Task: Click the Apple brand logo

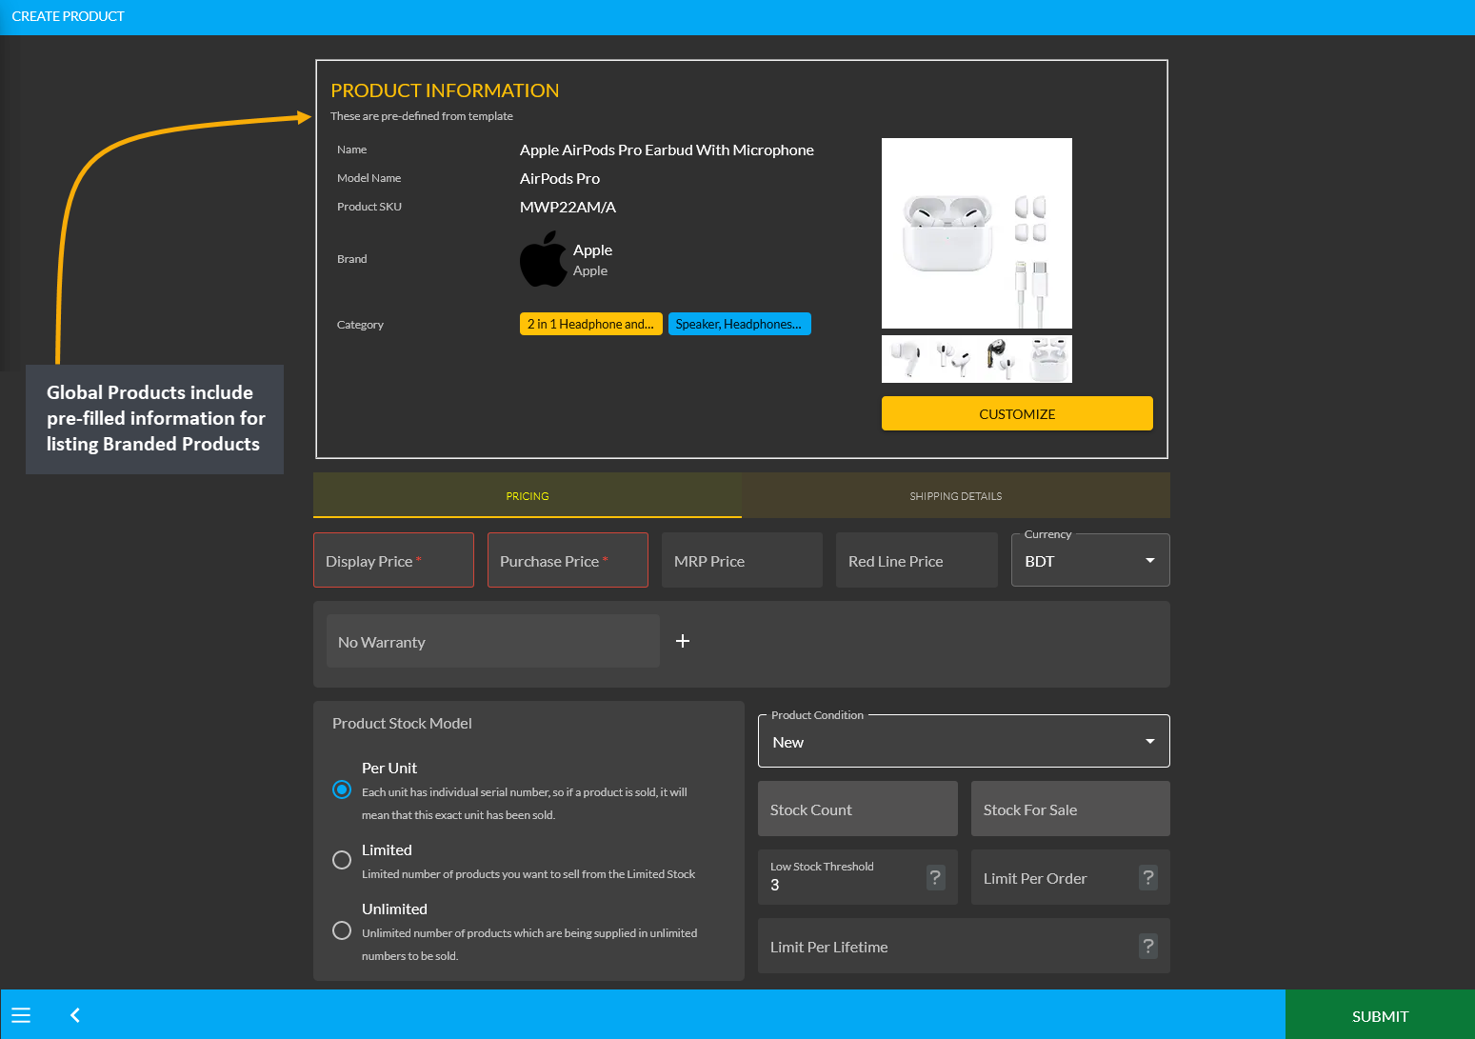Action: (543, 259)
